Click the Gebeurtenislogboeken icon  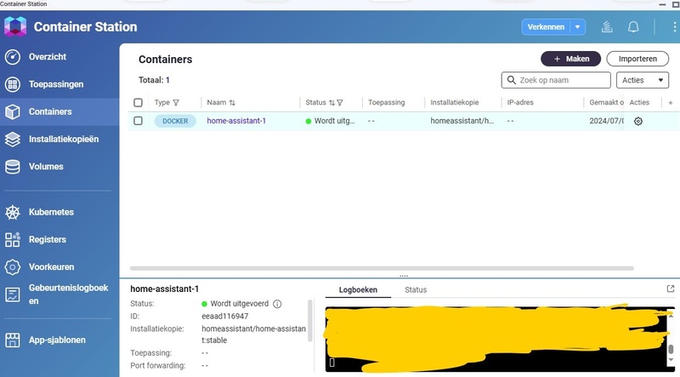click(13, 294)
